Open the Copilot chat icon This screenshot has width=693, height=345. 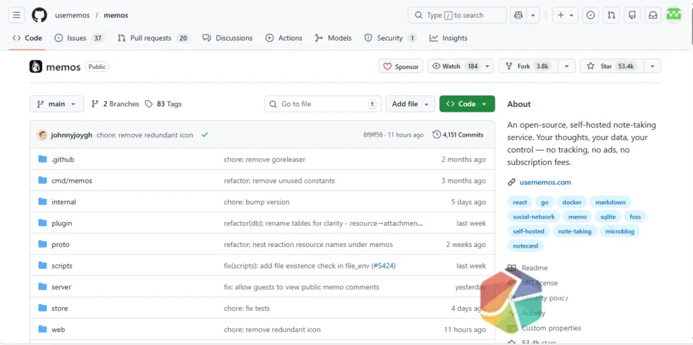point(518,15)
